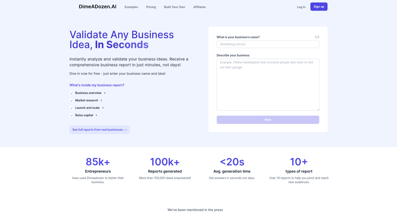Click the checkmark icon beside Market research
This screenshot has height=223, width=397.
[x=71, y=101]
